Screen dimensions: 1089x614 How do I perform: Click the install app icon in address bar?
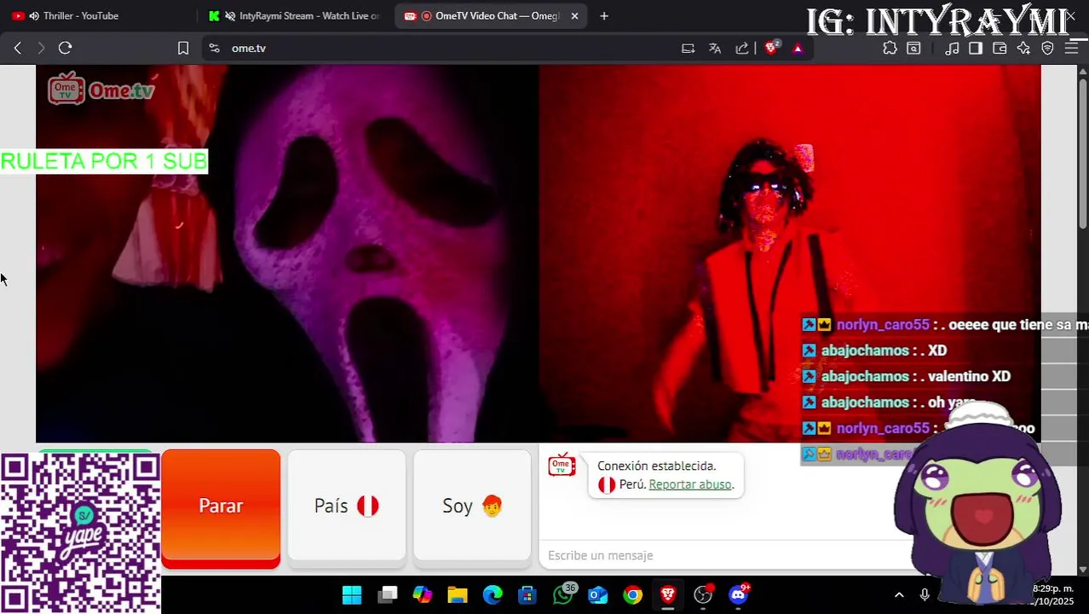(688, 49)
